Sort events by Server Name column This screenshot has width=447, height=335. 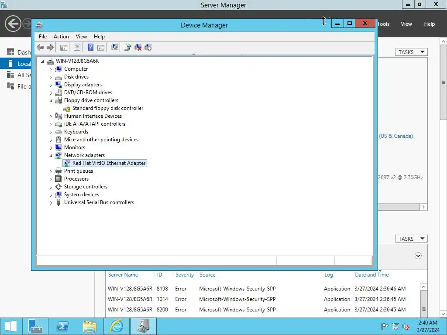point(123,275)
